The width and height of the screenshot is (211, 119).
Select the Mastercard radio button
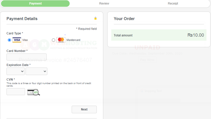53,40
